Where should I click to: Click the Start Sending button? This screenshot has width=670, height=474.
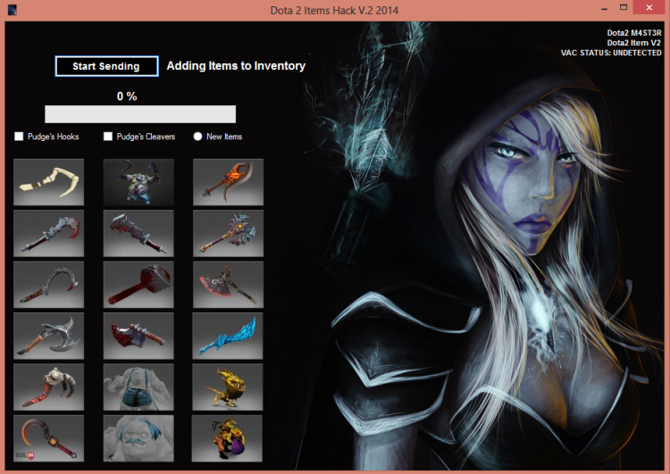click(107, 66)
